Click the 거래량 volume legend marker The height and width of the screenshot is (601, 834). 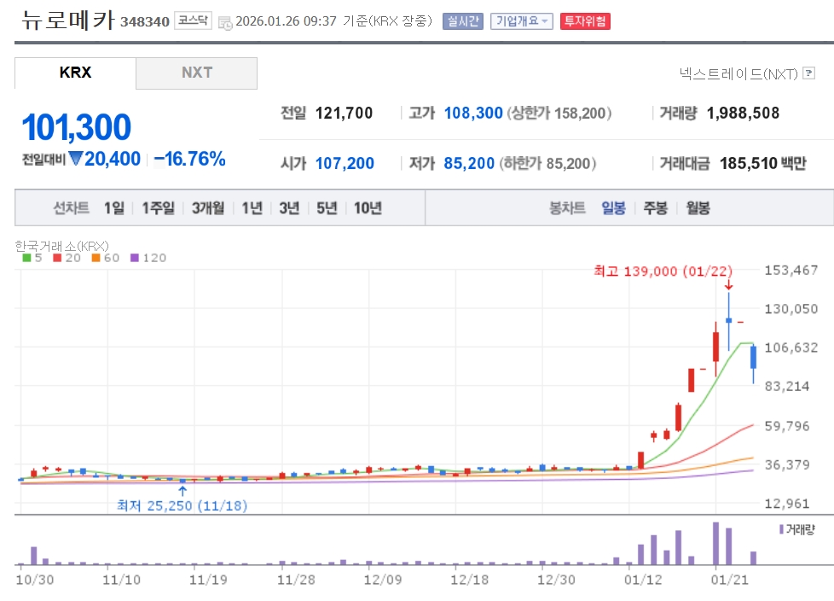[781, 529]
